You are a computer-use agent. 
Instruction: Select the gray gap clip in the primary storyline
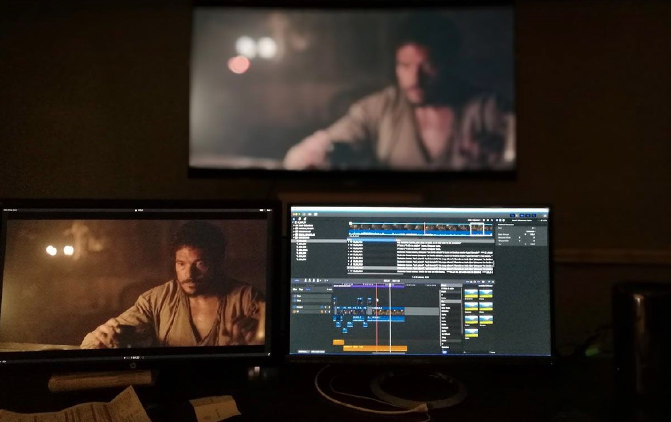422,311
